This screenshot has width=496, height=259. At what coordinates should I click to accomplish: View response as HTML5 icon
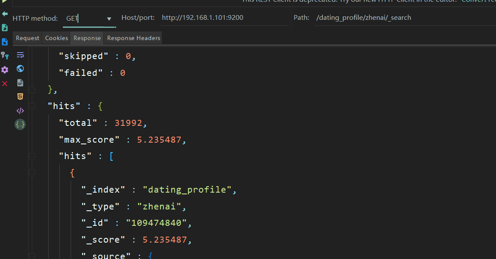(20, 97)
